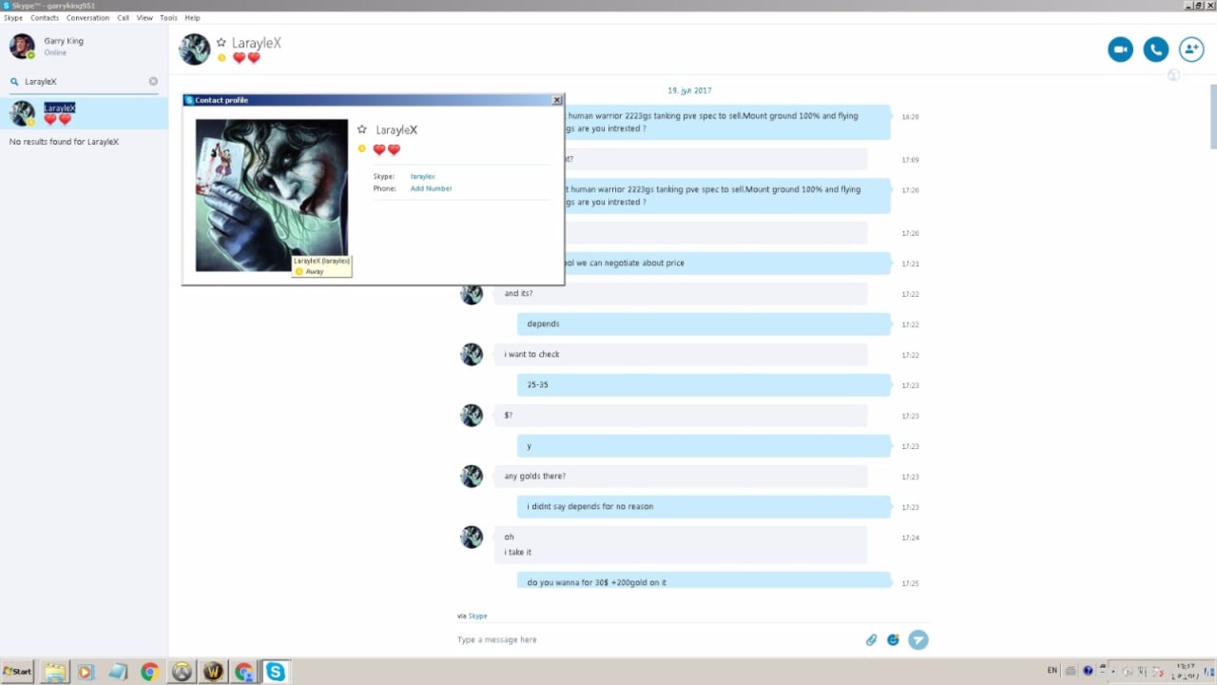Open the Skype menu
The height and width of the screenshot is (685, 1217).
click(x=12, y=18)
